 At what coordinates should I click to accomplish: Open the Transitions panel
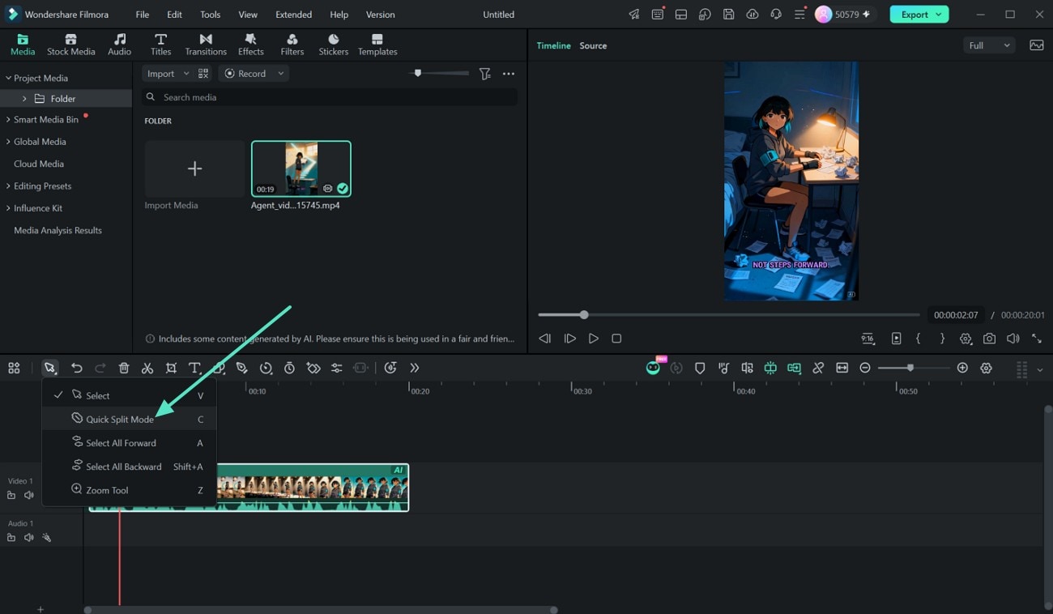pos(206,45)
